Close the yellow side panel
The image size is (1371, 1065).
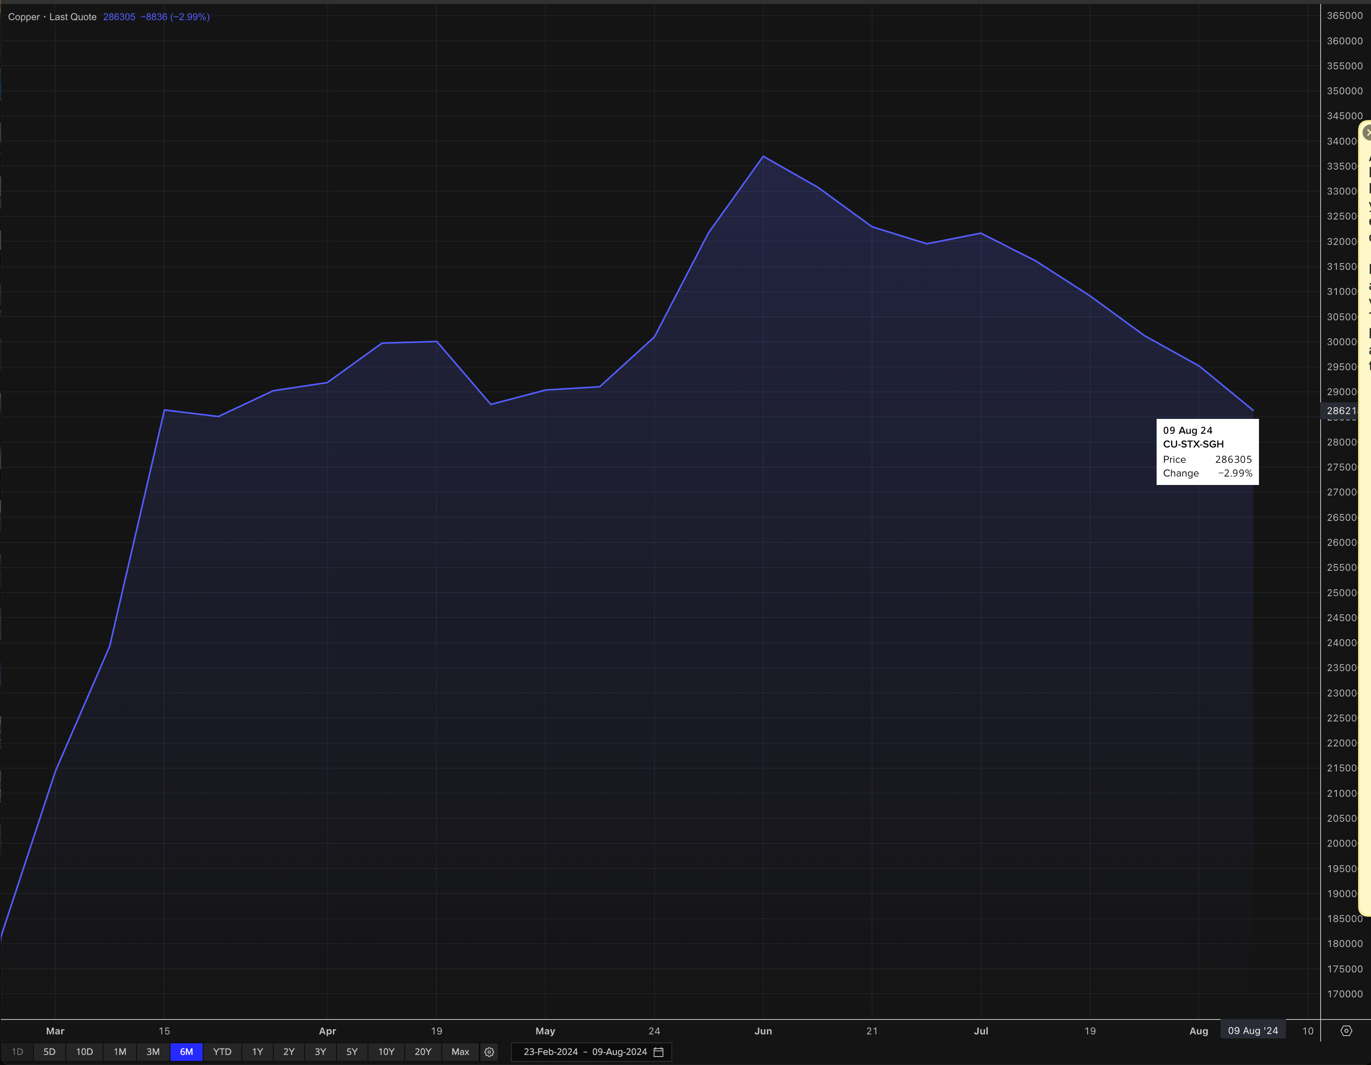point(1368,133)
